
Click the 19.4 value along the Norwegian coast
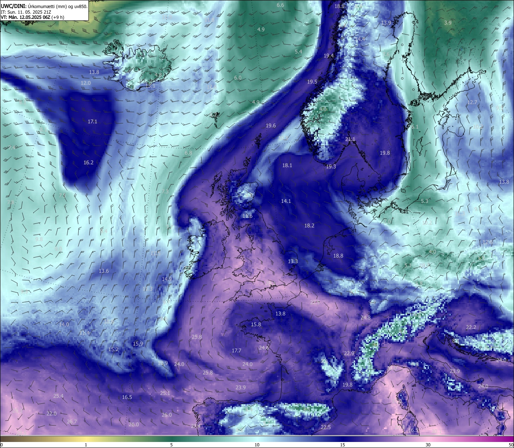(328, 56)
